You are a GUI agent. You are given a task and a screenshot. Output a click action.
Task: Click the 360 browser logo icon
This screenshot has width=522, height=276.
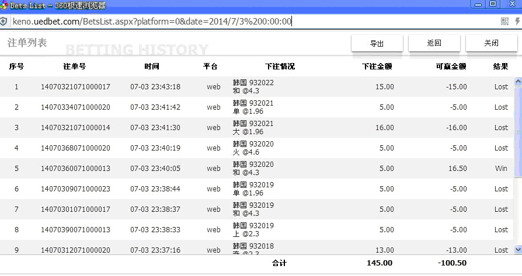(x=4, y=5)
